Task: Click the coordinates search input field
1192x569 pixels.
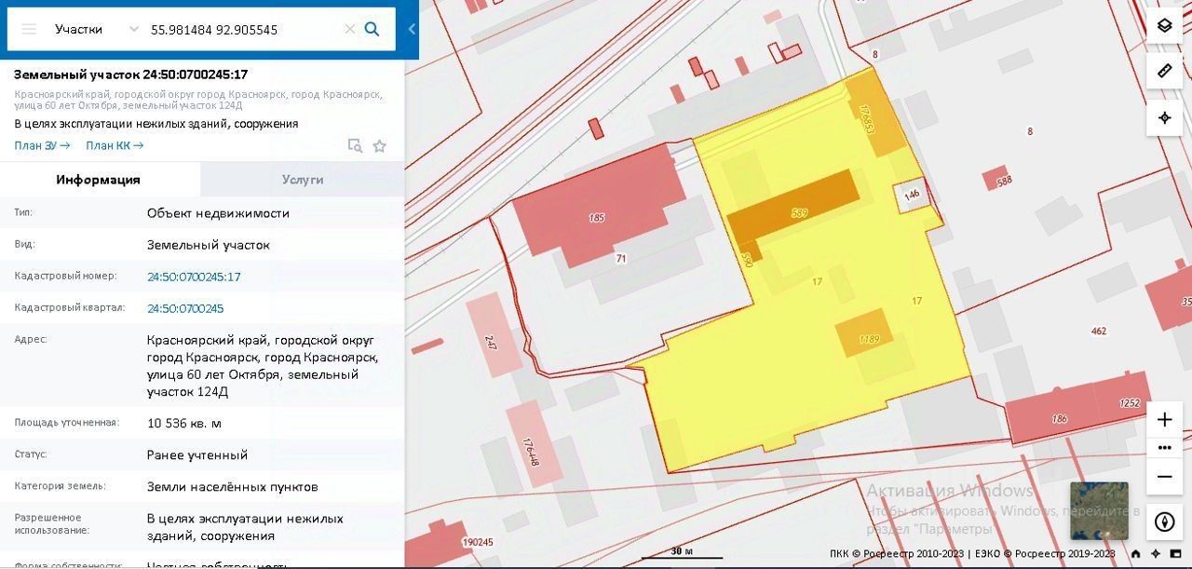Action: [242, 29]
